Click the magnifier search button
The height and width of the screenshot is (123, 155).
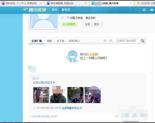(x=143, y=41)
